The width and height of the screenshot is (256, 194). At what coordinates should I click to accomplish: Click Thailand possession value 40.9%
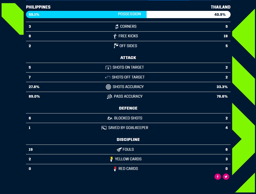[x=220, y=15]
